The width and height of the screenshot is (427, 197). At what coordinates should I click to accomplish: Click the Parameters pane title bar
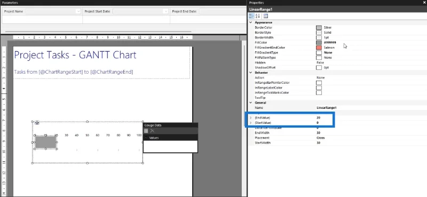pyautogui.click(x=123, y=3)
